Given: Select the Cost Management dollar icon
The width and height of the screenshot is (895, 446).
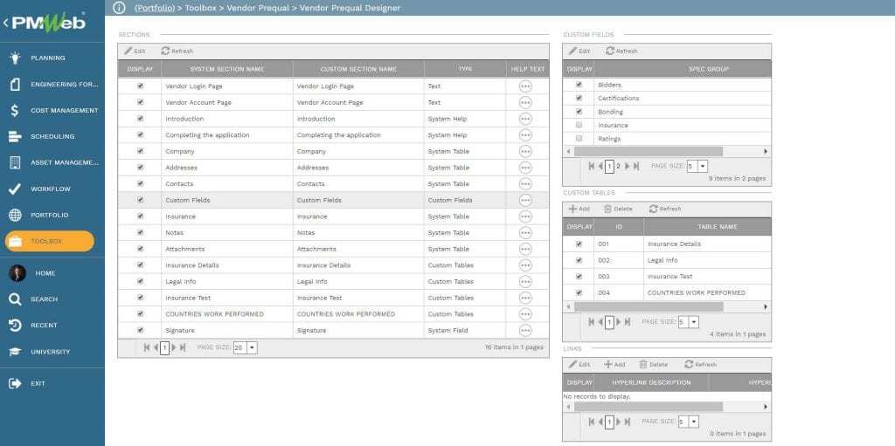Looking at the screenshot, I should [x=16, y=110].
